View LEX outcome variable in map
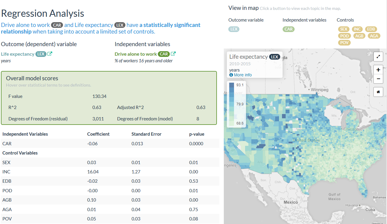387x224 pixels. click(x=234, y=29)
